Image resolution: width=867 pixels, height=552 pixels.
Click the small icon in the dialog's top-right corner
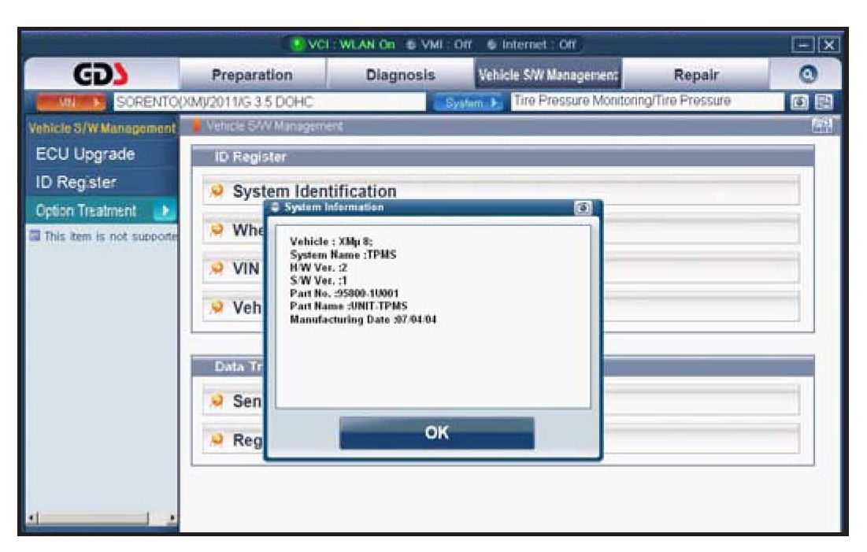[583, 208]
